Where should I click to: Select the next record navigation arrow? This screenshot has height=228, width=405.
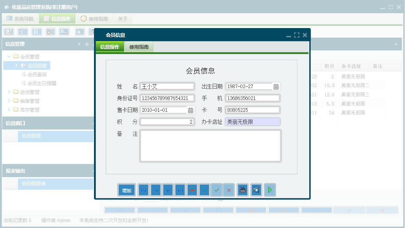pos(168,190)
